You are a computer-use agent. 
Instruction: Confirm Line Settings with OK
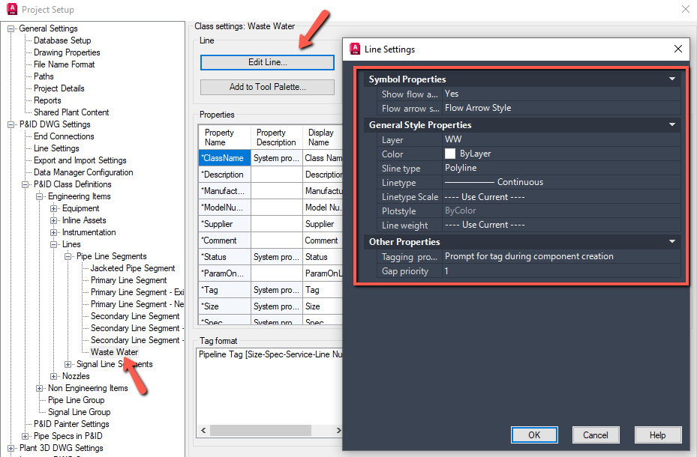point(534,435)
